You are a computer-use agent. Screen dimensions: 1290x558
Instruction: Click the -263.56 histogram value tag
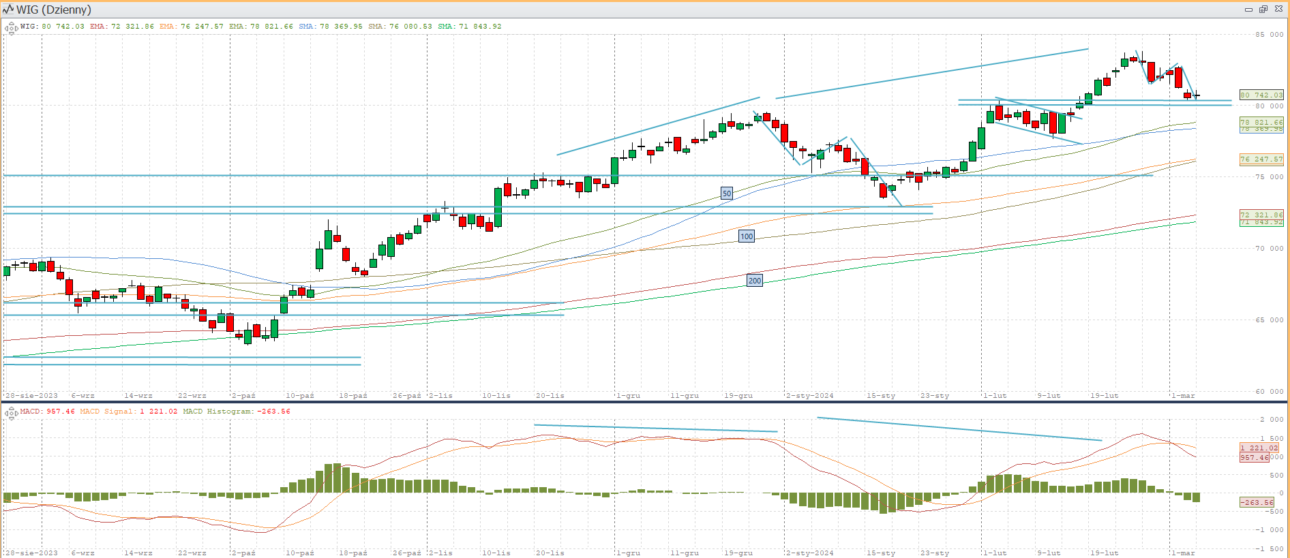[1256, 502]
